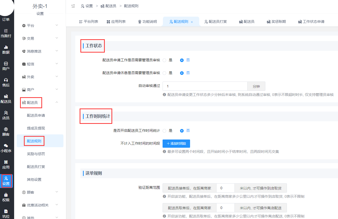Click the 外卖-1 store title
Screen dimensions: 338x219
[40, 6]
